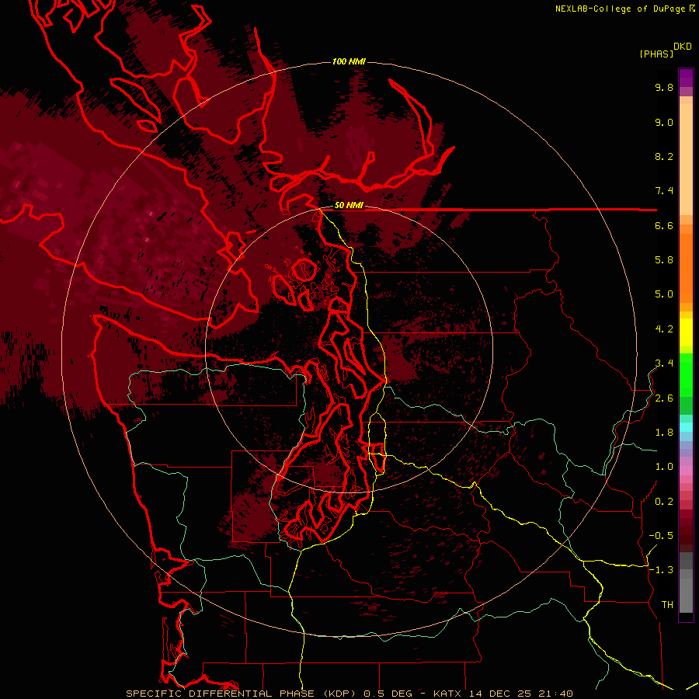Click the TH legend label
Viewport: 699px width, 699px height.
(x=667, y=605)
